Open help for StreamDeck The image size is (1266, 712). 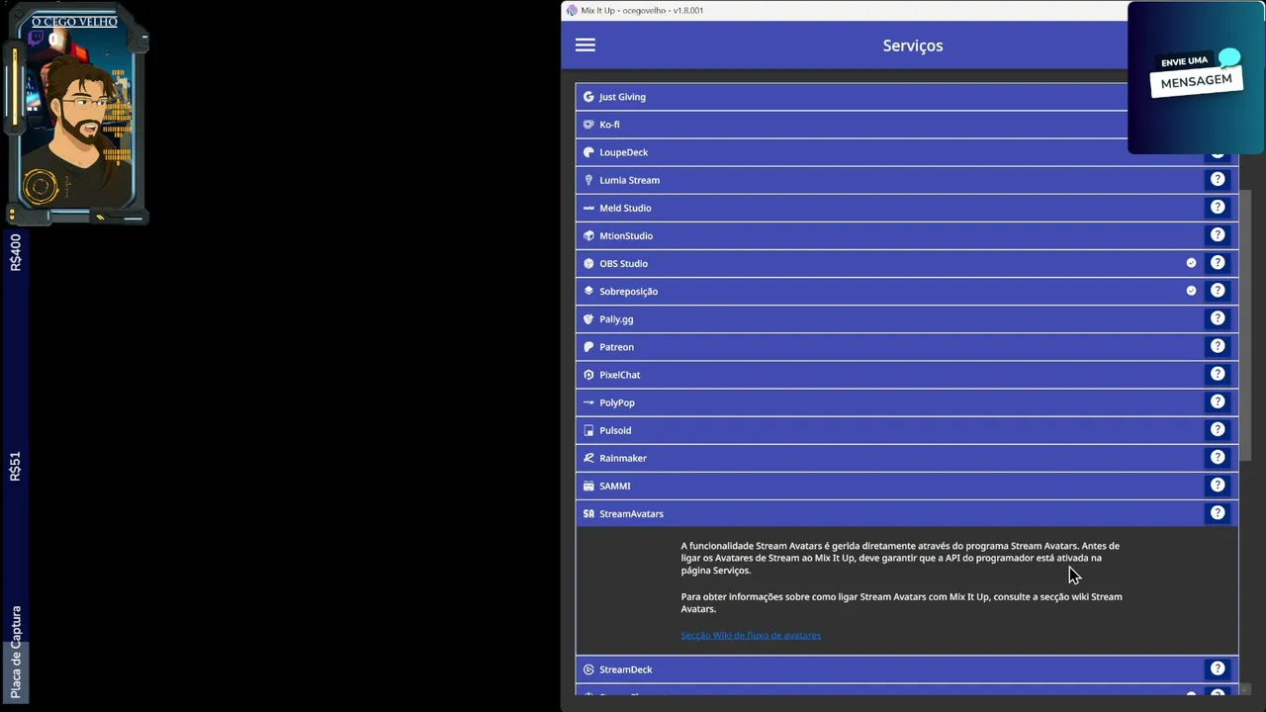click(x=1218, y=668)
